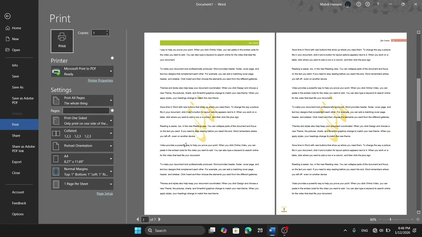Open the Normal Margins dropdown
Screen dimensions: 422x237
[82, 171]
